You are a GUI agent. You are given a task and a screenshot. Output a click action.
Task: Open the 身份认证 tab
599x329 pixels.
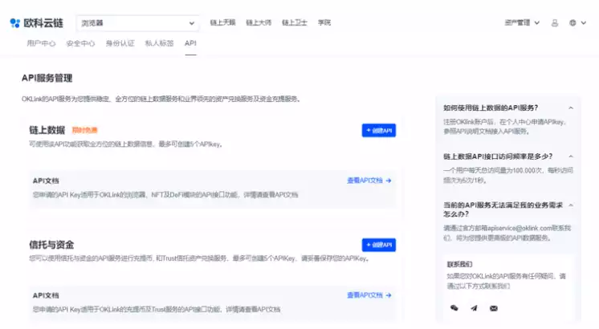pyautogui.click(x=120, y=43)
